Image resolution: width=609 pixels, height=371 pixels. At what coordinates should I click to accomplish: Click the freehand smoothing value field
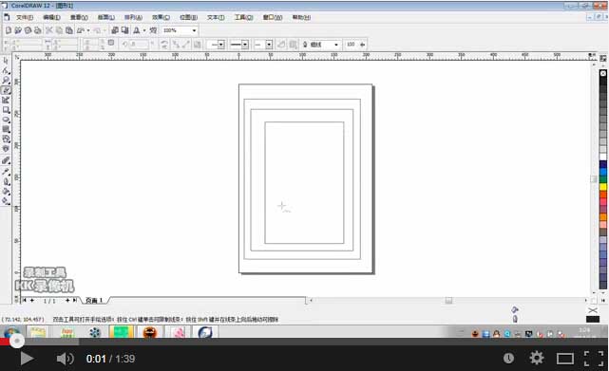351,45
